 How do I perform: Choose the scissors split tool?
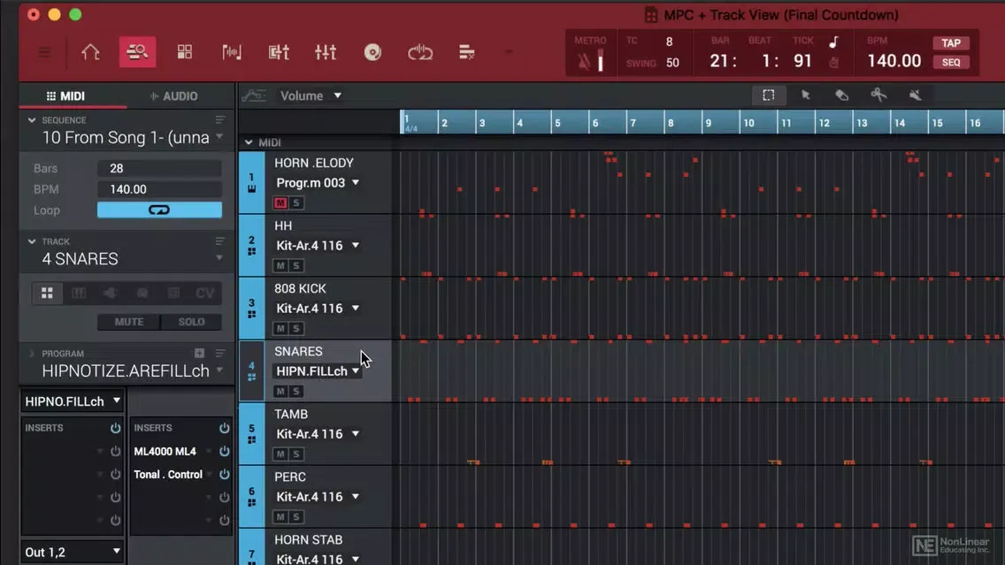pyautogui.click(x=878, y=95)
